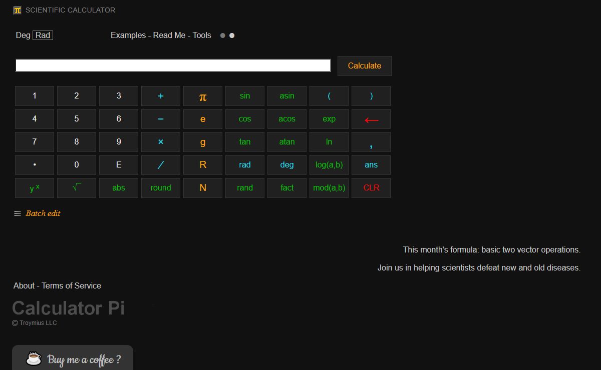Click the asin function key
The width and height of the screenshot is (601, 370).
coord(287,96)
